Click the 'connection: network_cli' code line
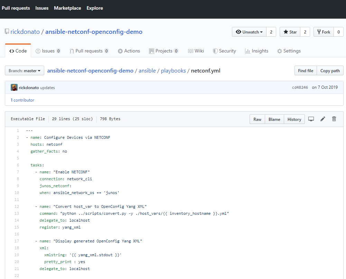 pyautogui.click(x=66, y=179)
